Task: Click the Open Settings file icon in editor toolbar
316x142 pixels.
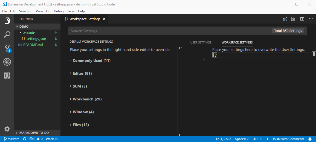Action: point(293,19)
